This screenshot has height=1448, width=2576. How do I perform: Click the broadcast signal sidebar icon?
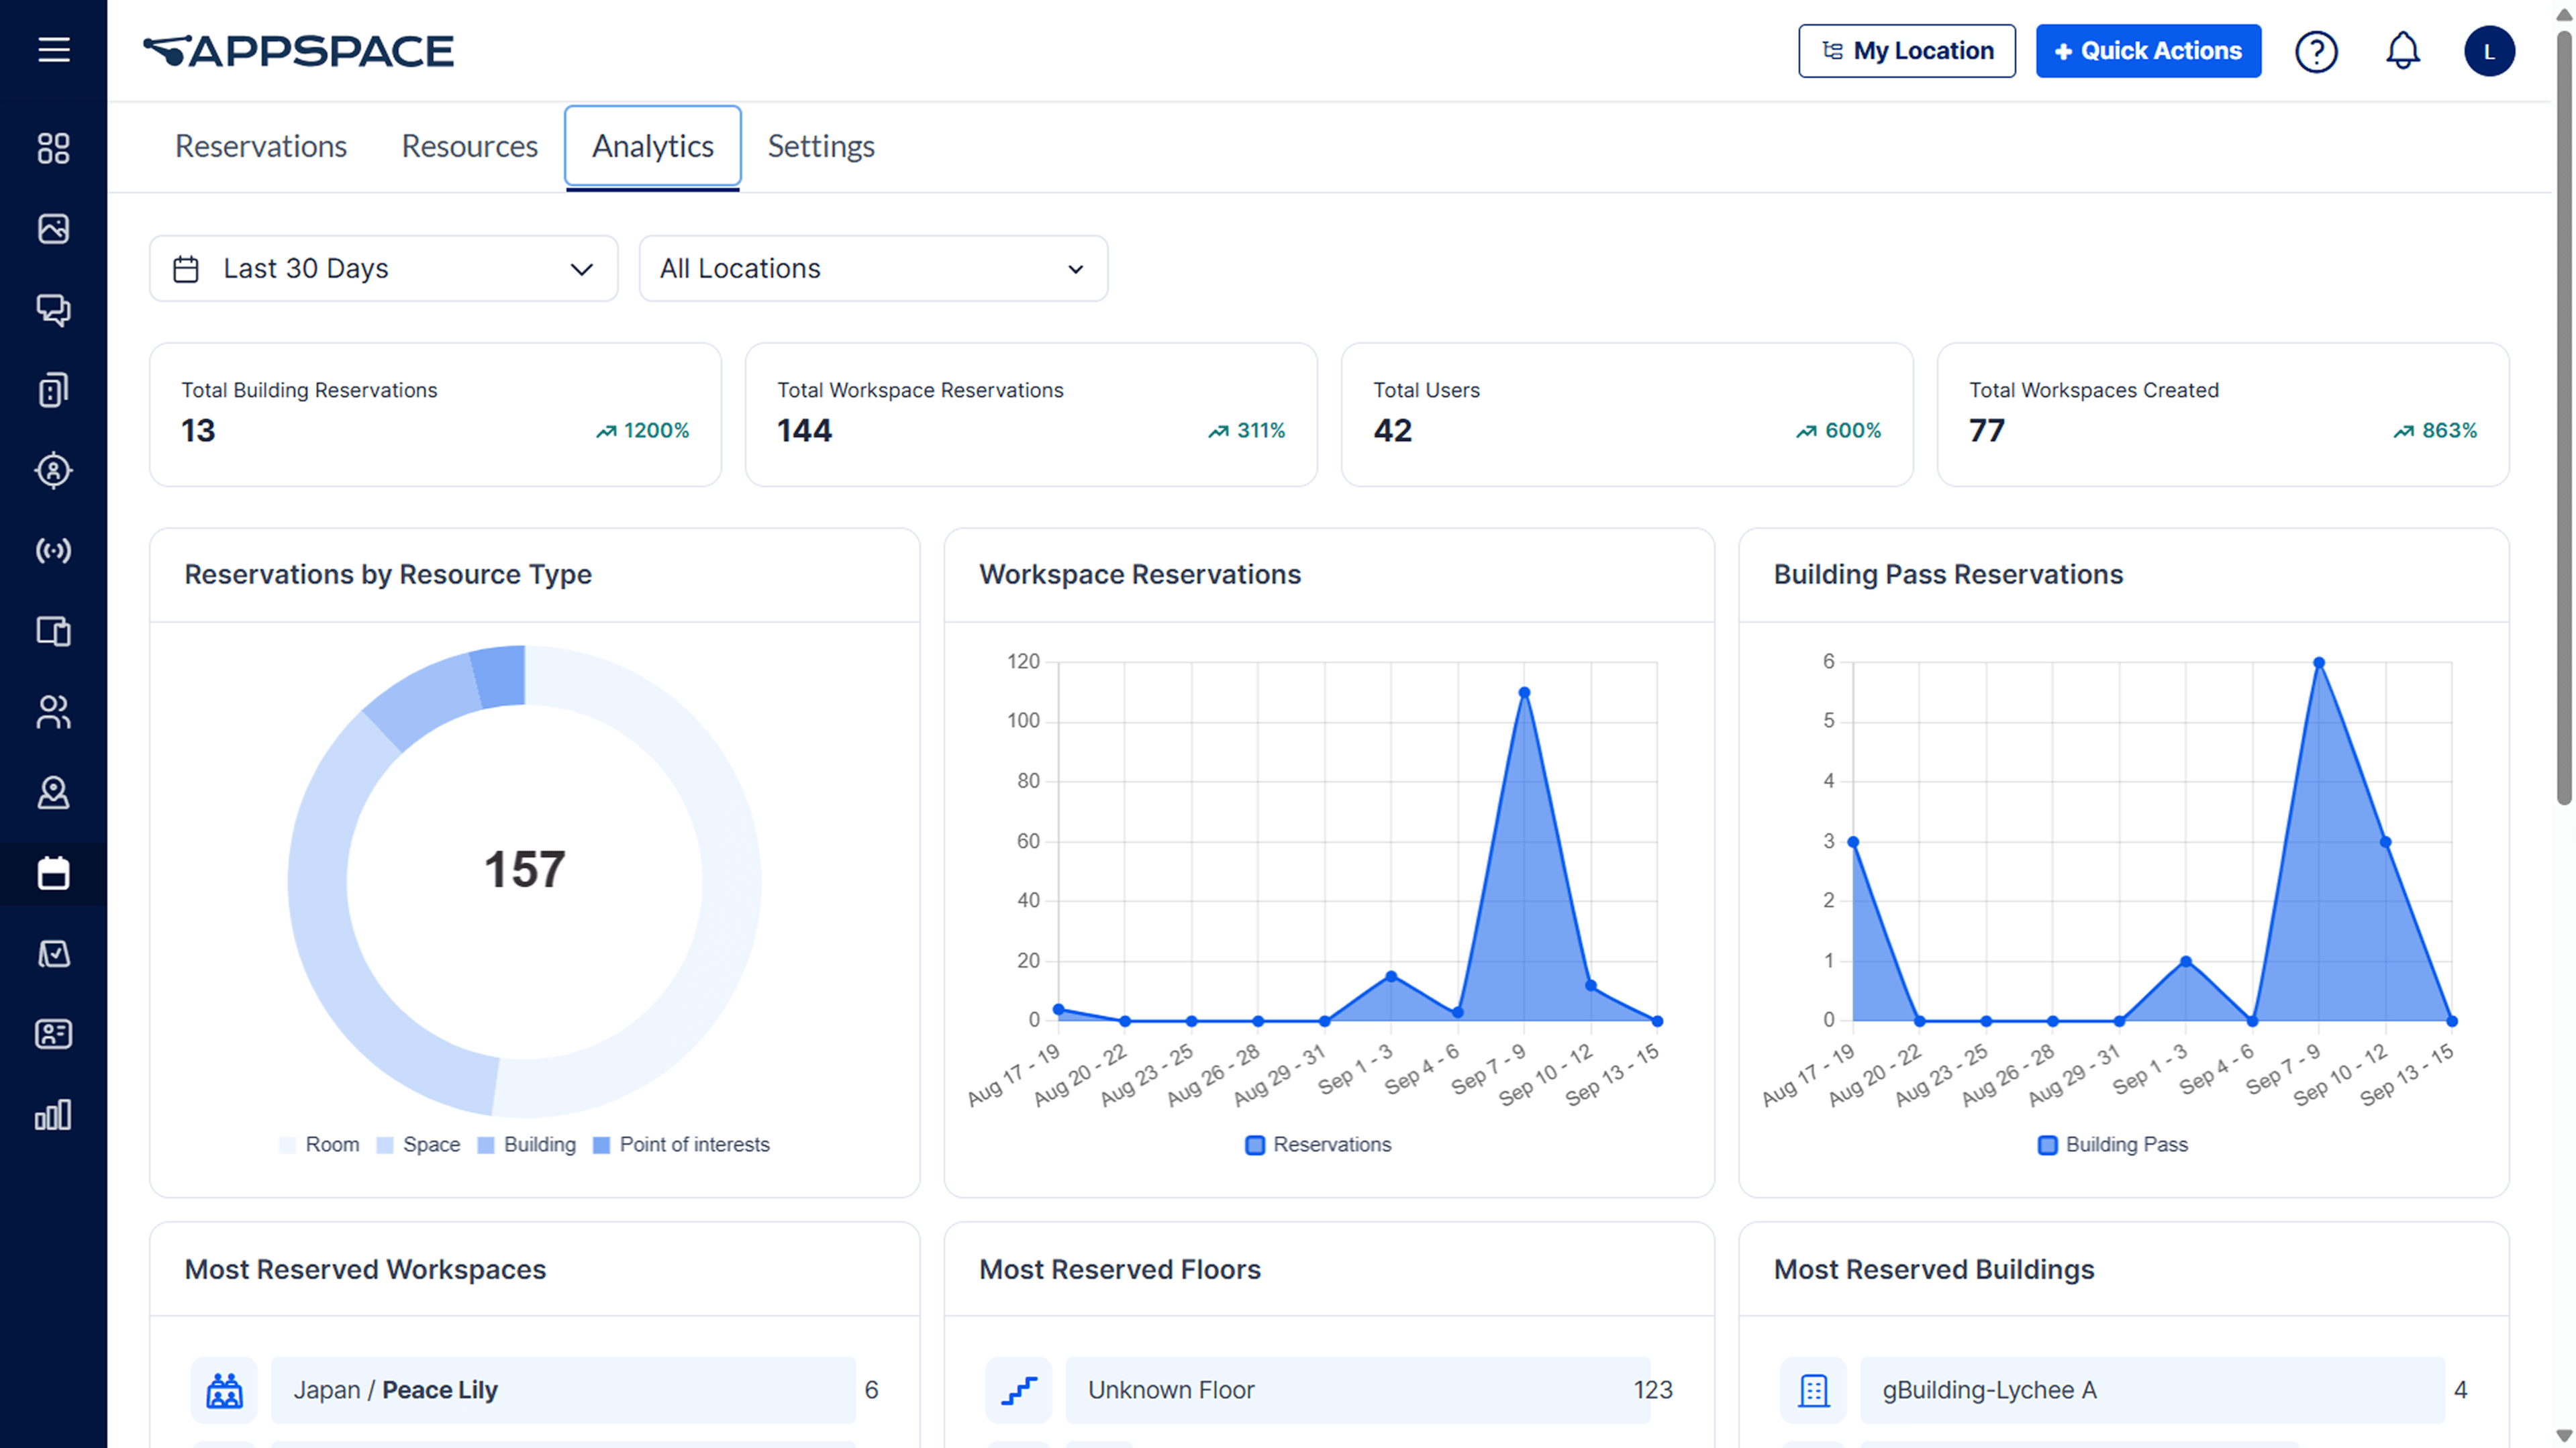[54, 551]
